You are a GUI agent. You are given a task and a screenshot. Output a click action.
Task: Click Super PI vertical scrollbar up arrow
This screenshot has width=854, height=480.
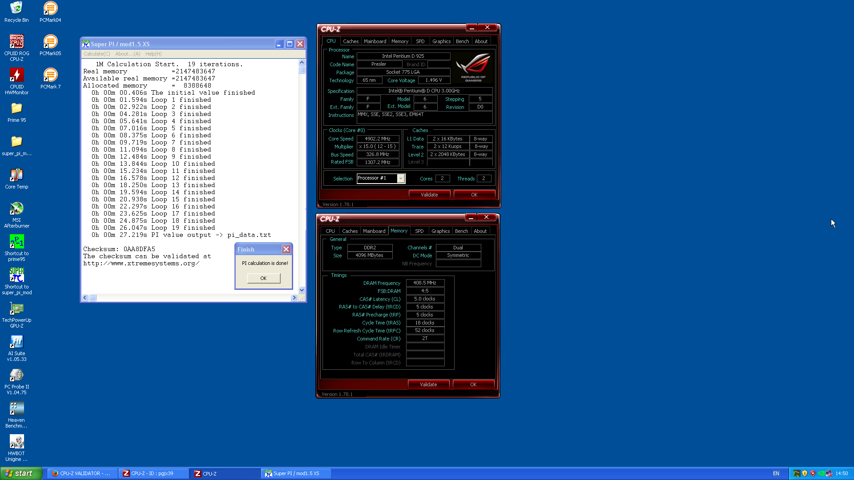click(x=302, y=63)
